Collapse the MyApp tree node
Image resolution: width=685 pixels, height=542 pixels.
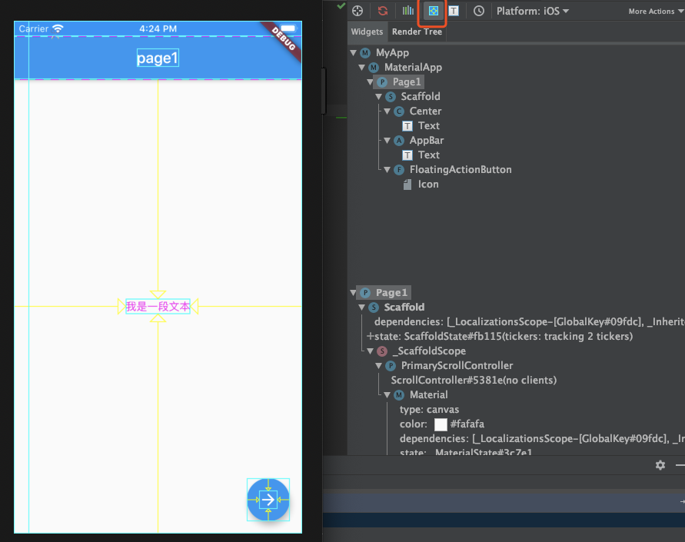(x=354, y=53)
